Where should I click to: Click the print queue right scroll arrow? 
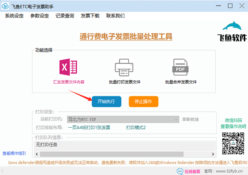[213, 154]
